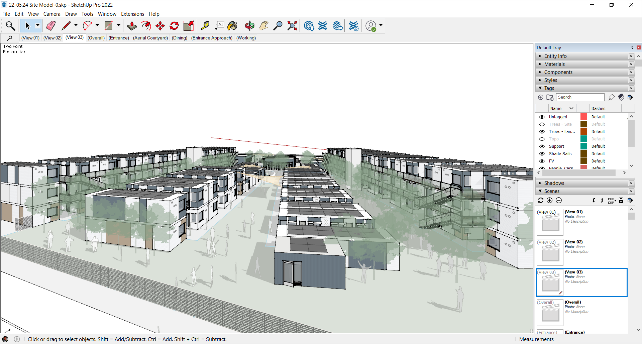The width and height of the screenshot is (642, 344).
Task: Switch to the (Overall) scene tab
Action: point(96,38)
